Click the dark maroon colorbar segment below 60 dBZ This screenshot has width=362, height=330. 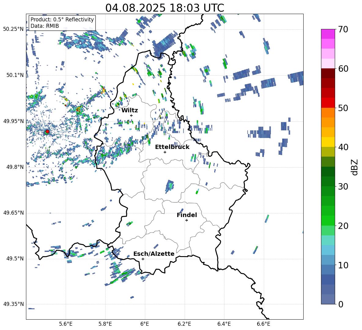tap(328, 73)
